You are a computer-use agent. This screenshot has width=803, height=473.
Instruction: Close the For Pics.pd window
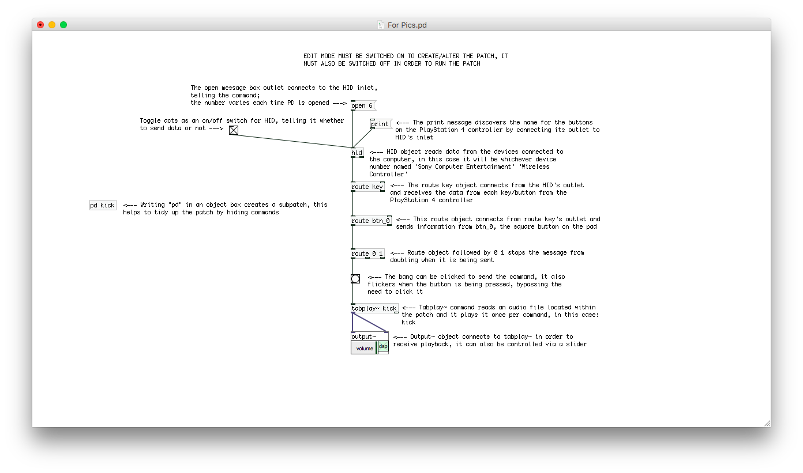pyautogui.click(x=40, y=25)
